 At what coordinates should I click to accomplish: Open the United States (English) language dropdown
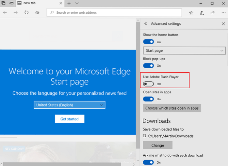tap(70, 105)
